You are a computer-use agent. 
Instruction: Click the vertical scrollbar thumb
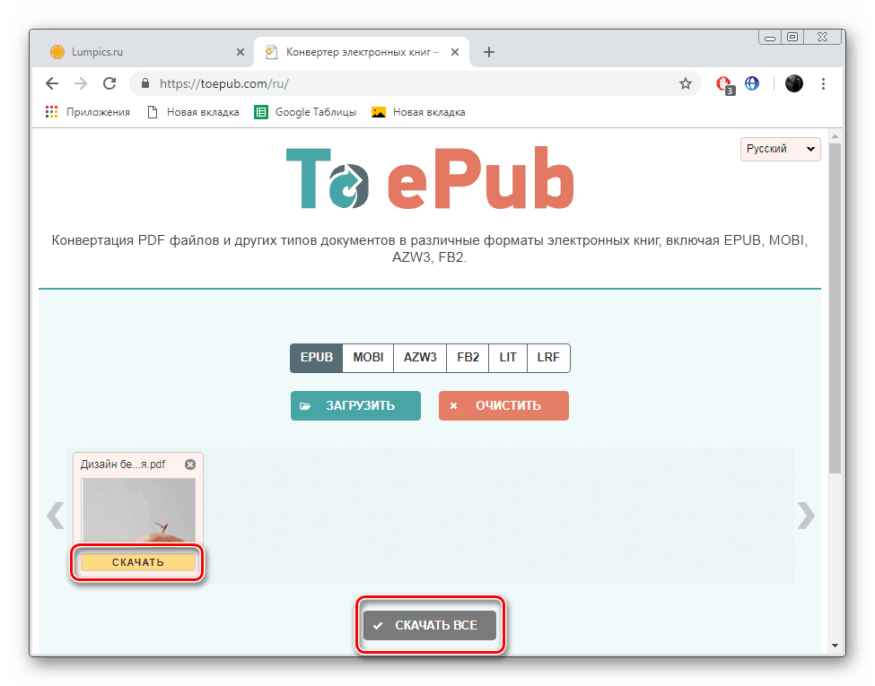835,308
